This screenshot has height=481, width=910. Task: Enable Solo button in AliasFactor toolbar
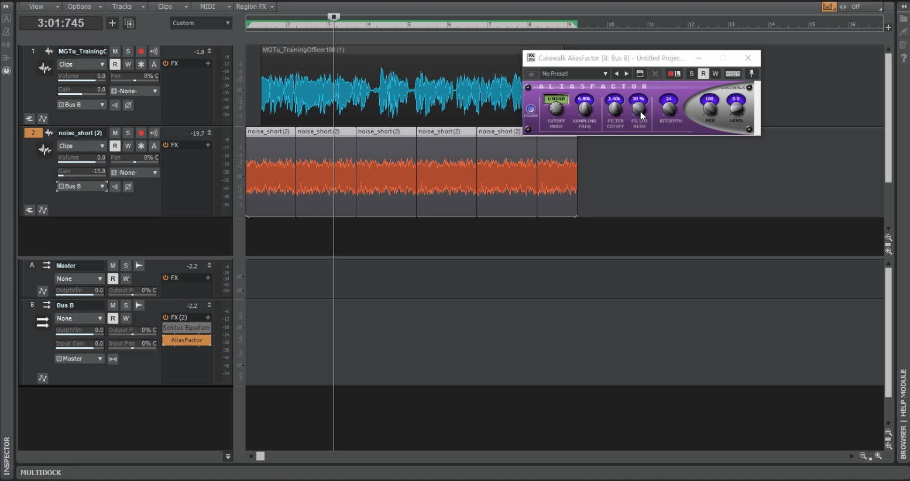691,74
